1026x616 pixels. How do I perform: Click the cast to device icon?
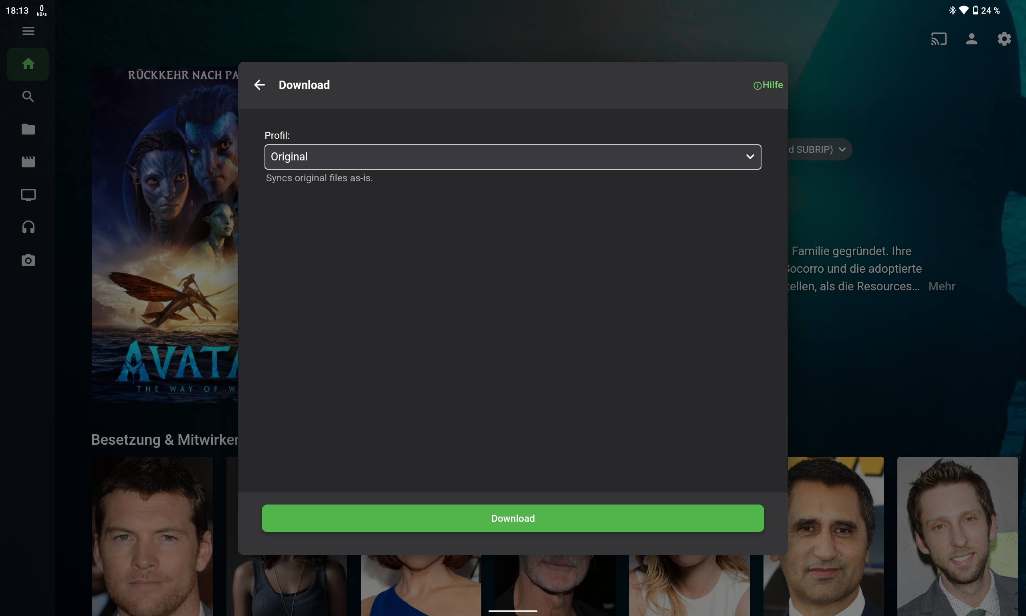[939, 39]
